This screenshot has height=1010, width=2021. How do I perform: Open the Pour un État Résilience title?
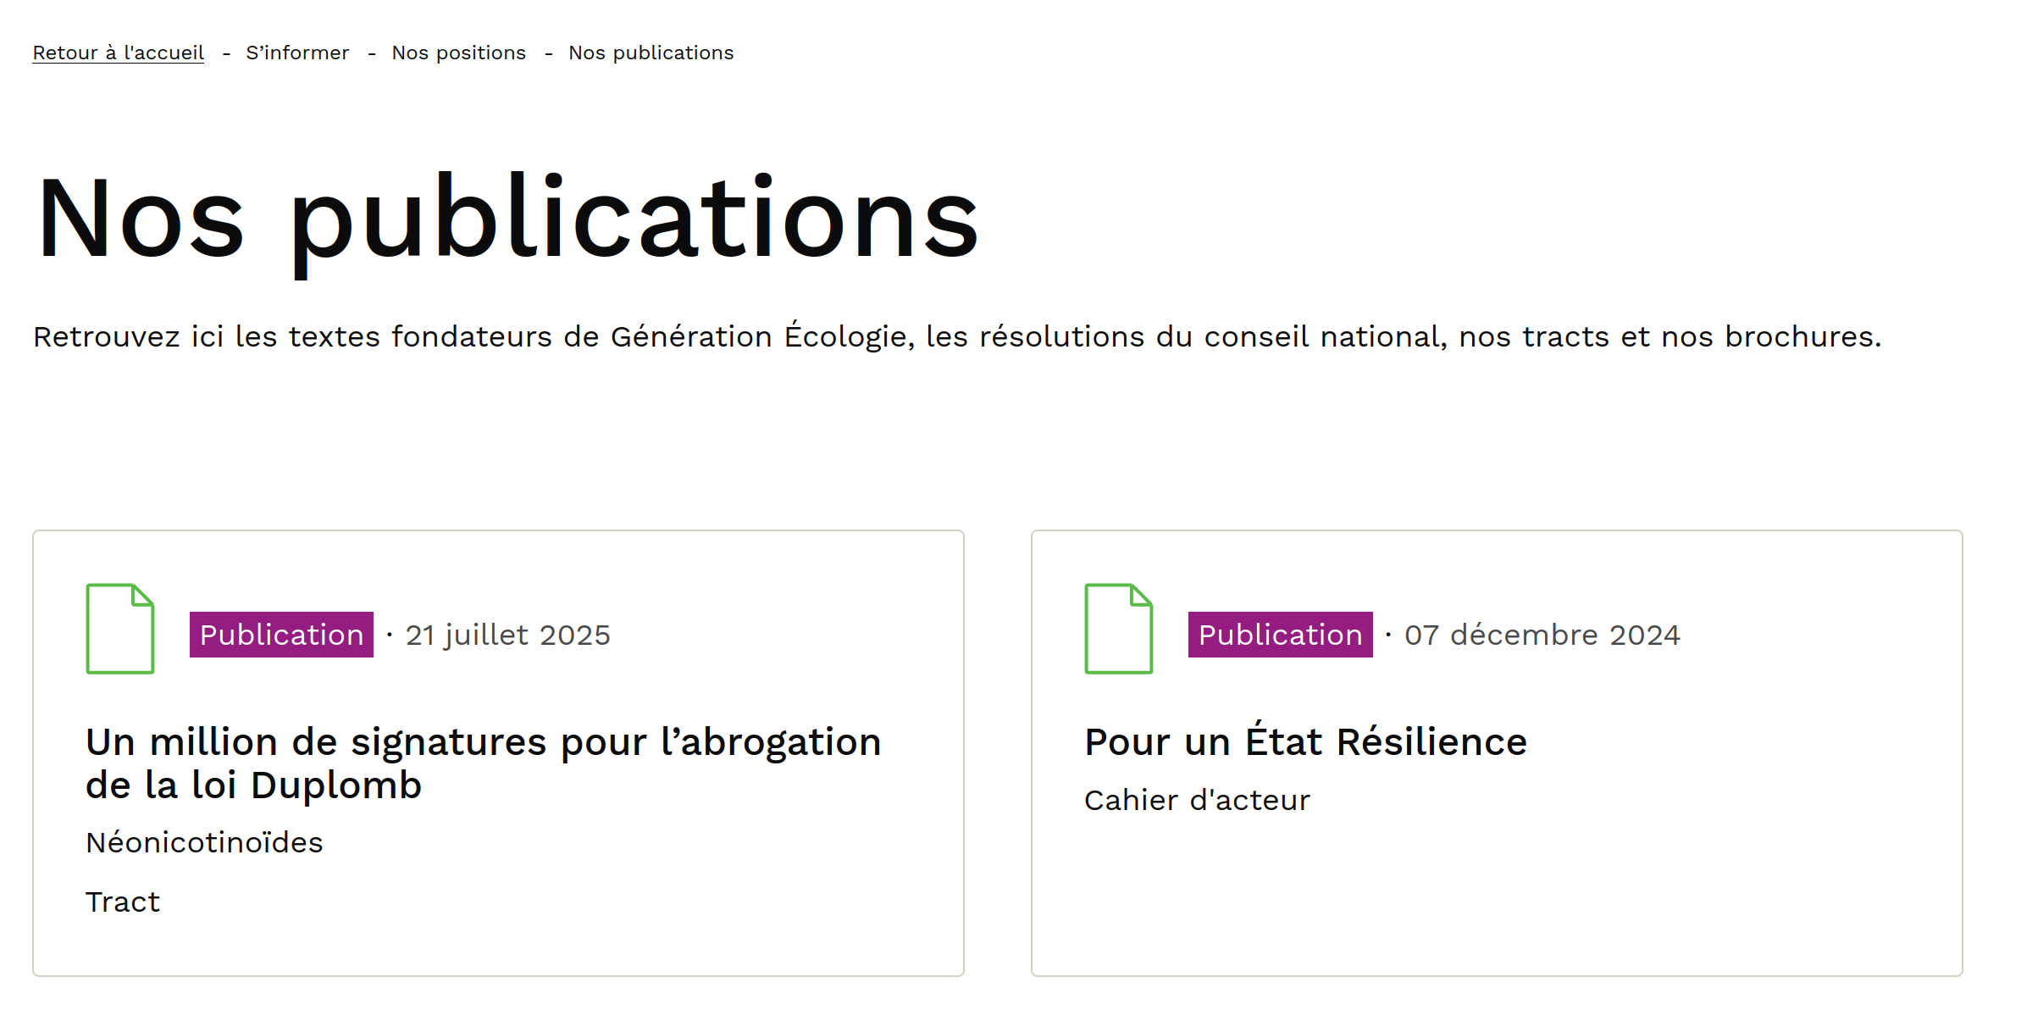pos(1305,742)
